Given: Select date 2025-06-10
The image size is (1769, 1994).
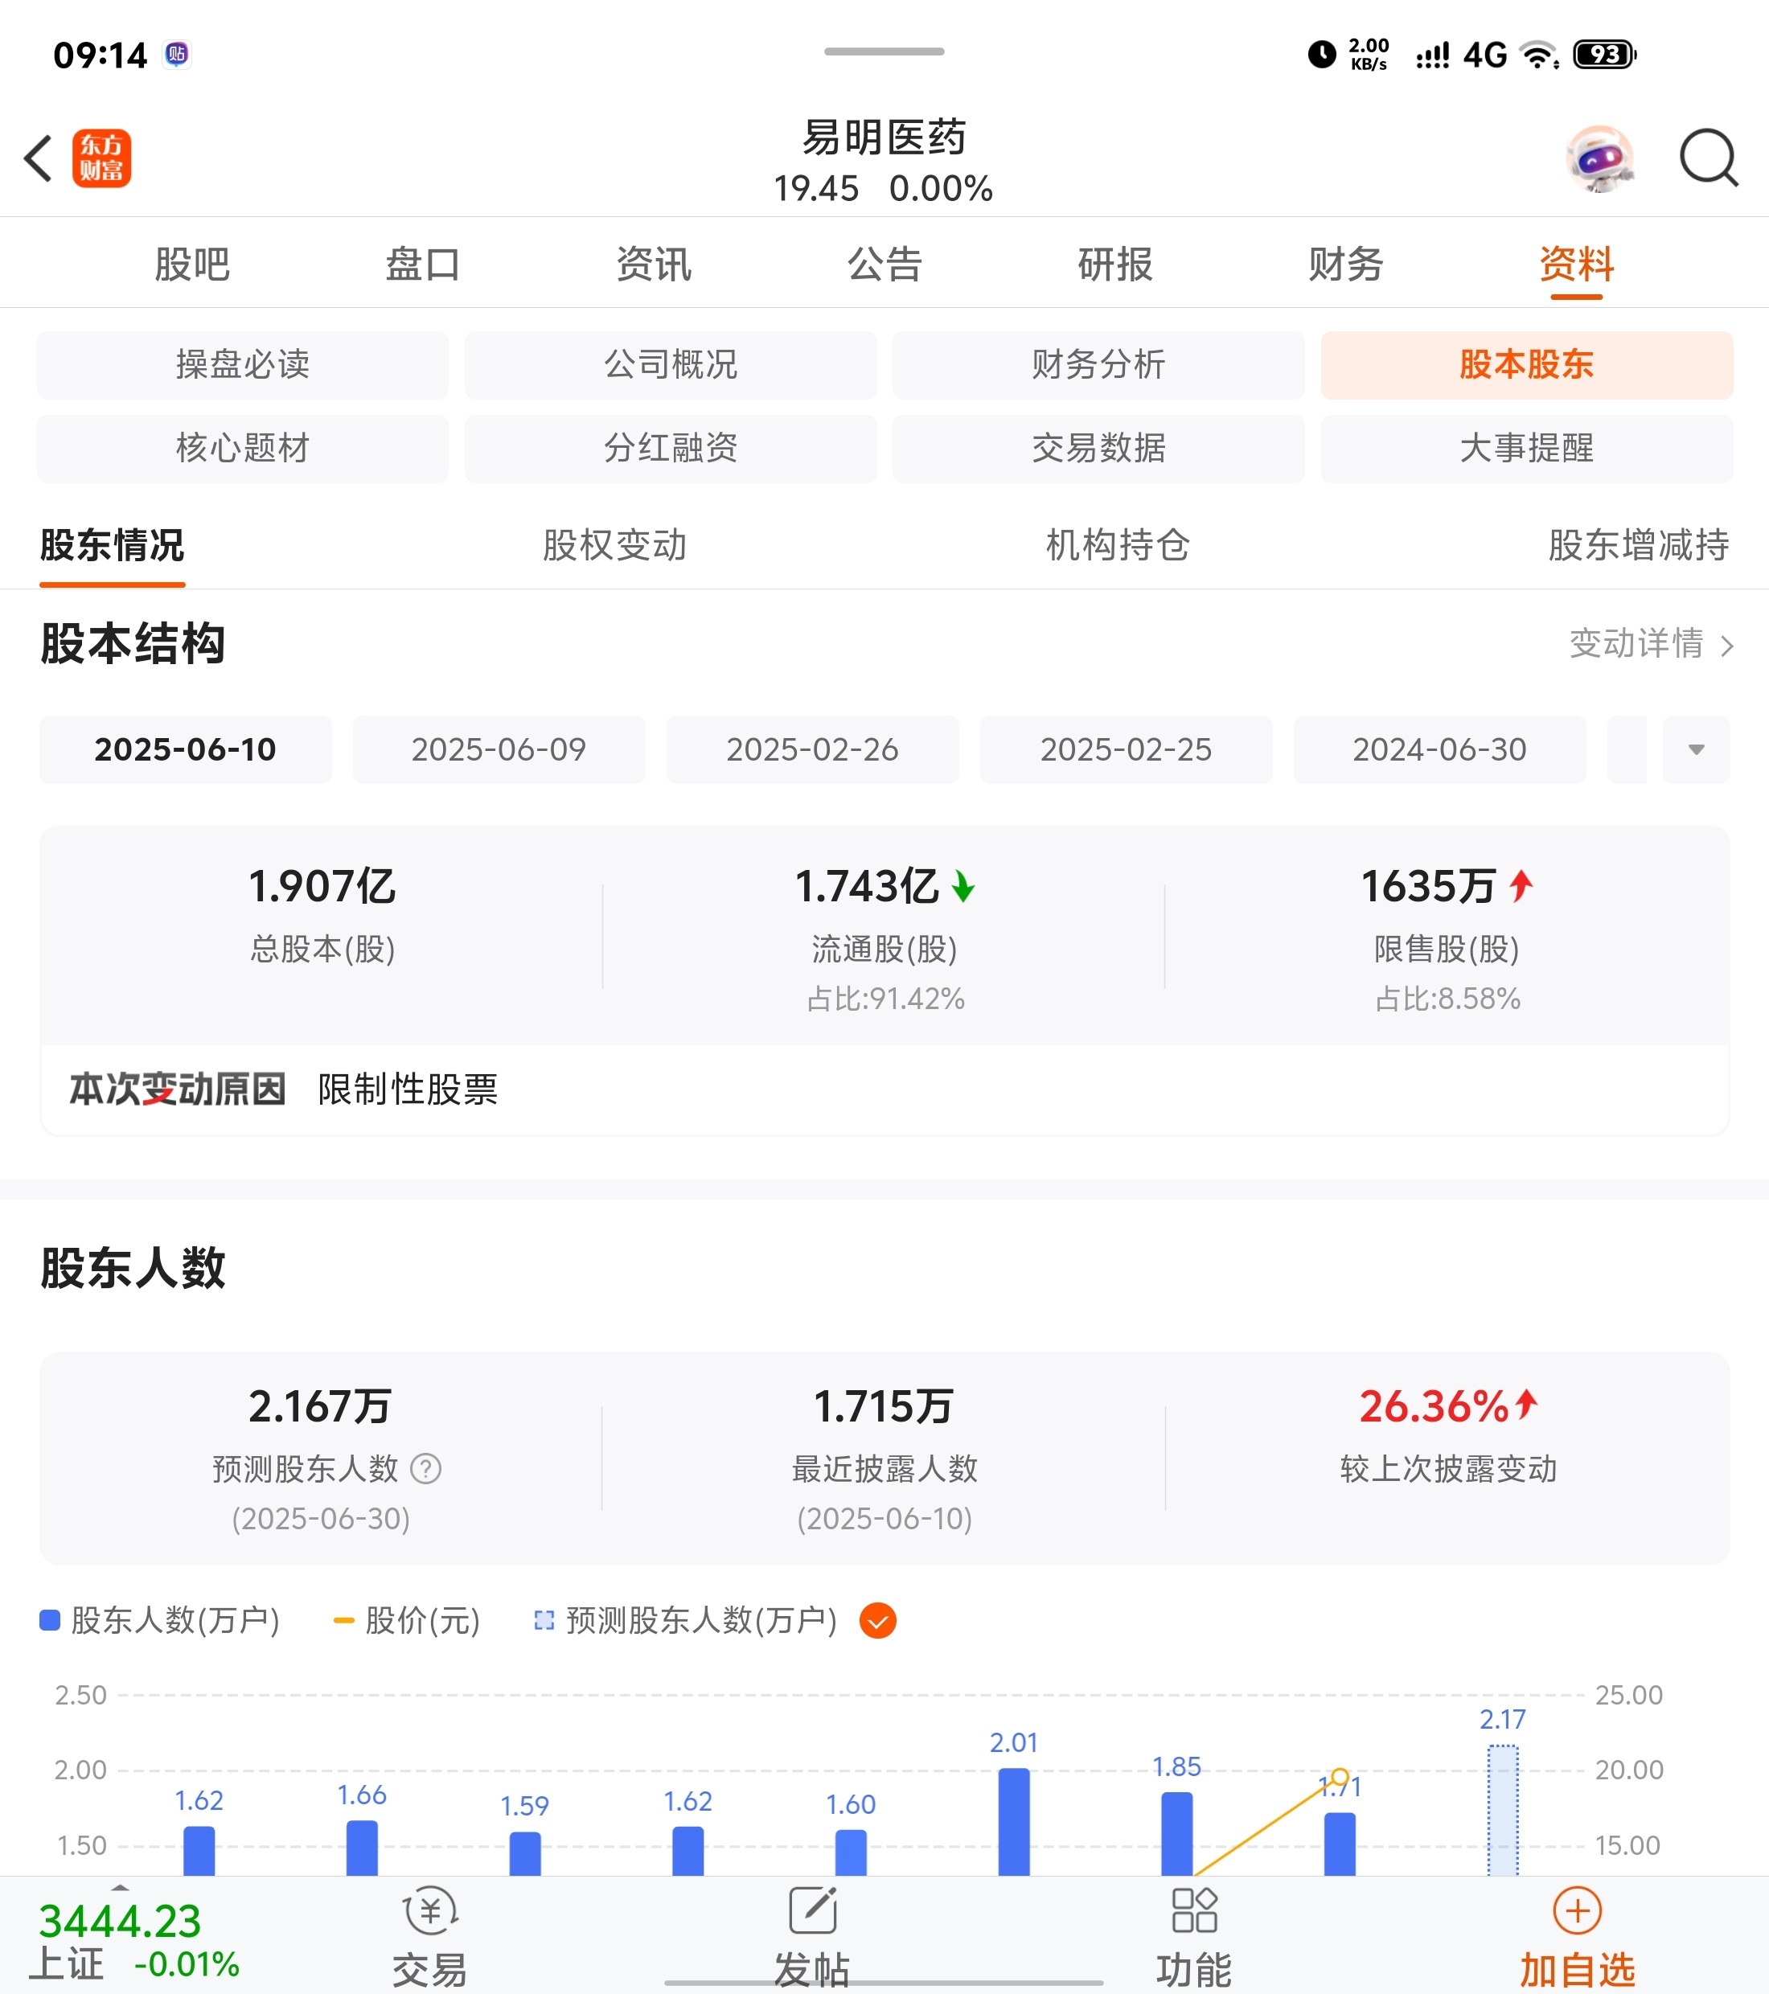Looking at the screenshot, I should [186, 749].
